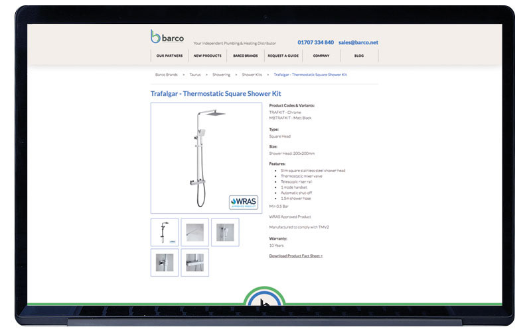Viewport: 531px width, 331px height.
Task: Select the fourth thumbnail in second row
Action: [165, 263]
